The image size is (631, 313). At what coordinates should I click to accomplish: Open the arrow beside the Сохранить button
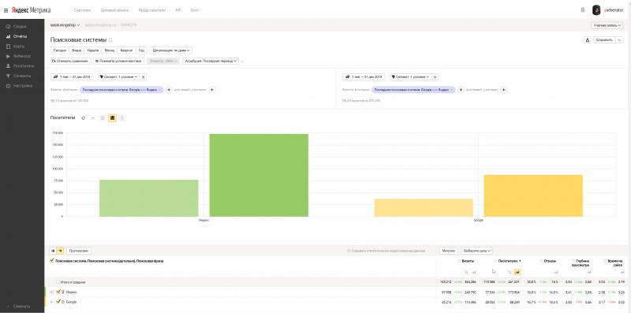[619, 40]
